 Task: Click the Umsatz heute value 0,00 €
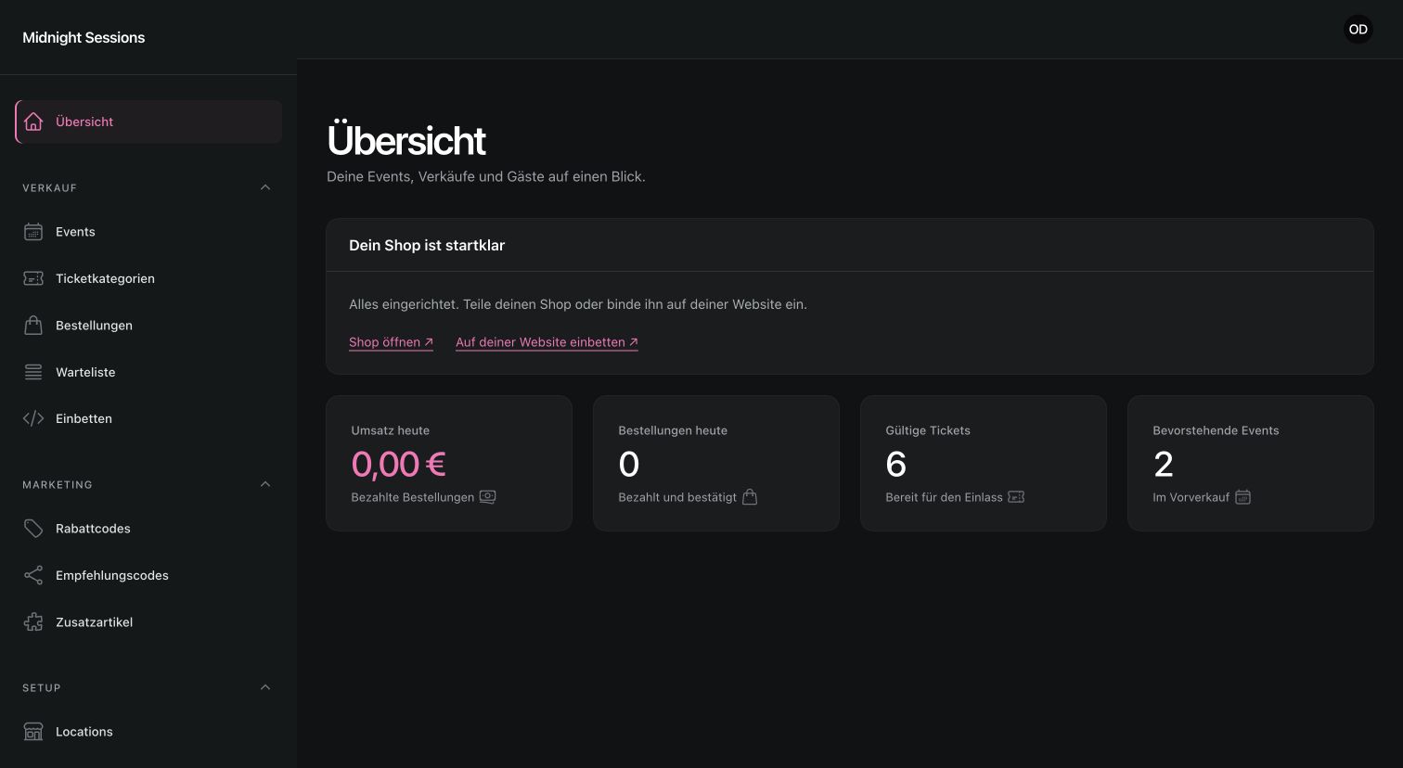(x=399, y=464)
